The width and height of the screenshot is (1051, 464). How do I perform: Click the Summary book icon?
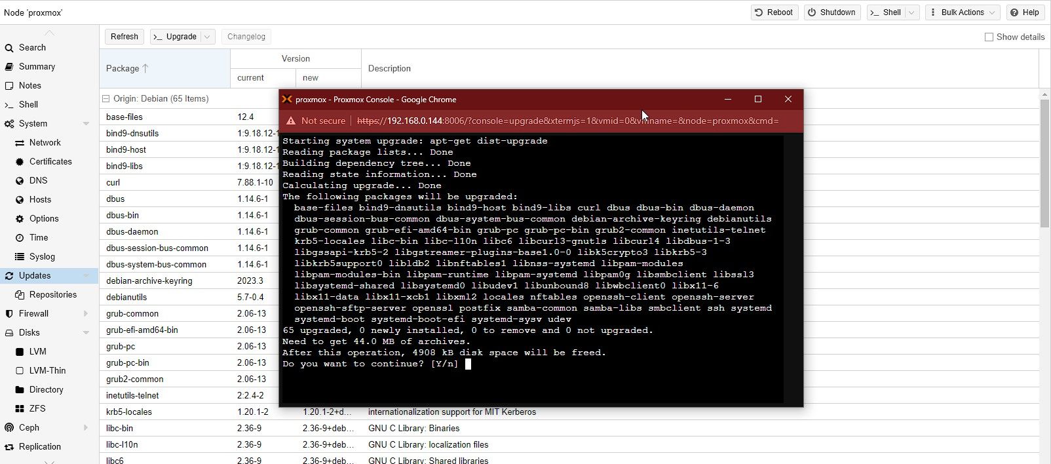pyautogui.click(x=9, y=67)
